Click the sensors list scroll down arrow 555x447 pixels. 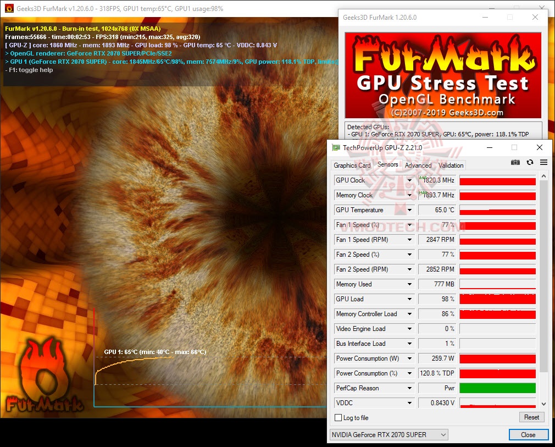pyautogui.click(x=543, y=404)
